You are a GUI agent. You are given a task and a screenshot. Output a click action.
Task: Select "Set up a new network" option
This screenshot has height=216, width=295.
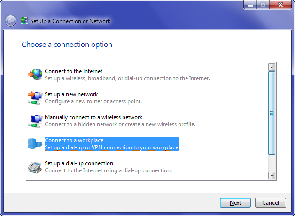pos(71,94)
